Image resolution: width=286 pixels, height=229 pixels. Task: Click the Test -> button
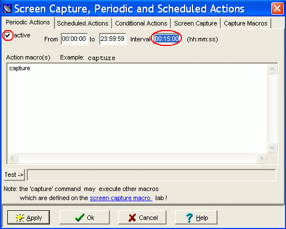(x=14, y=175)
